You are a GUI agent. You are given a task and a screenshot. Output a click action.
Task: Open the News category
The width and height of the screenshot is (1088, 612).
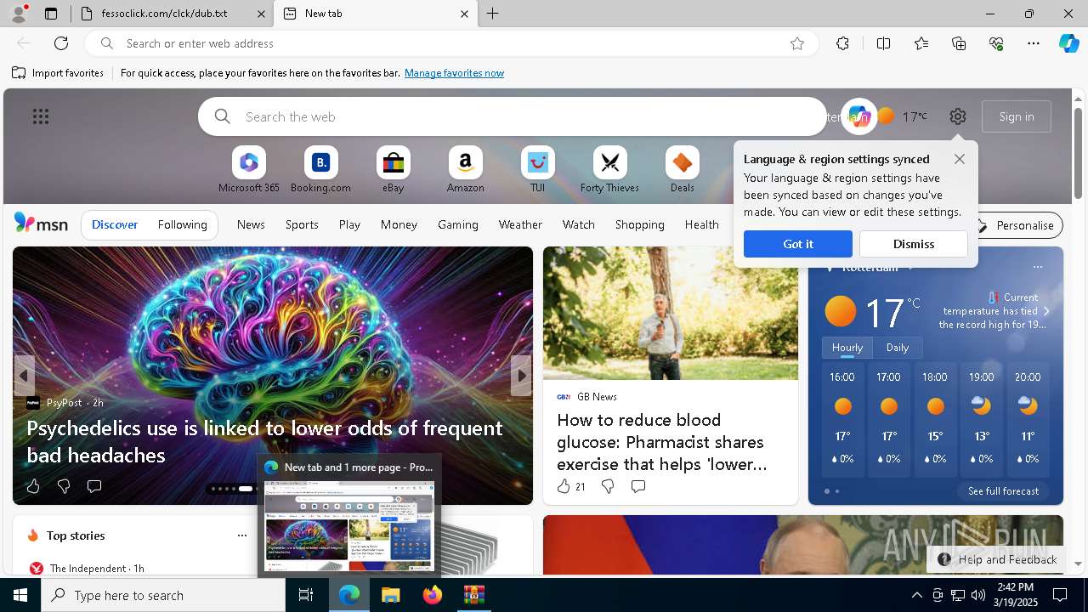pyautogui.click(x=251, y=224)
